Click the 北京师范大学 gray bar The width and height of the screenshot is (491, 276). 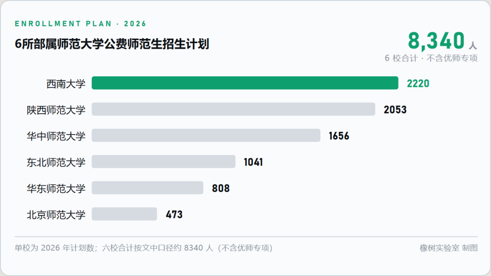pyautogui.click(x=124, y=214)
